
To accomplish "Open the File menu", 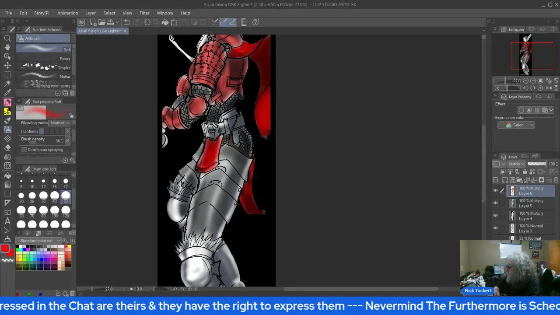I will 8,13.
